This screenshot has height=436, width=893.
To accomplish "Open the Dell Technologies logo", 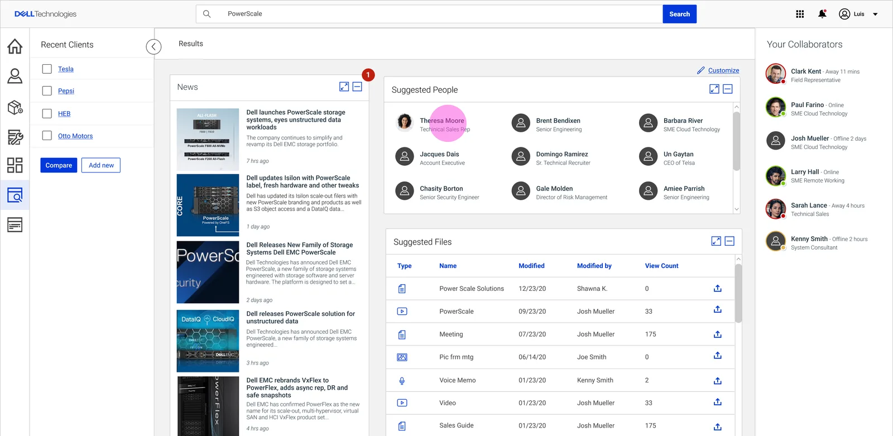I will 45,14.
